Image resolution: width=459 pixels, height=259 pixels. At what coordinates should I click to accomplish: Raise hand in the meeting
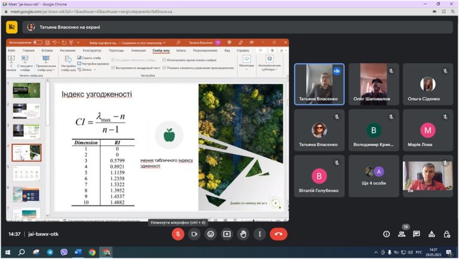point(243,234)
